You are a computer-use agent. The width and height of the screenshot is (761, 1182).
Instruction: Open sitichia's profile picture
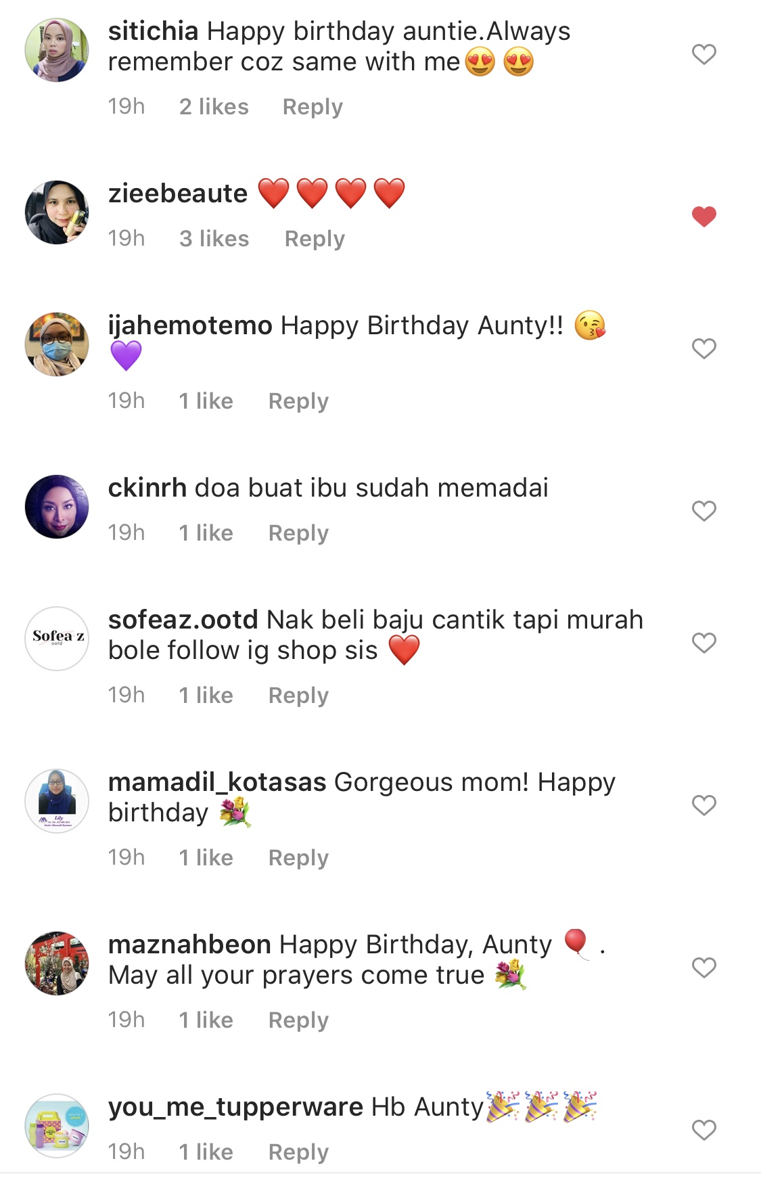[57, 50]
